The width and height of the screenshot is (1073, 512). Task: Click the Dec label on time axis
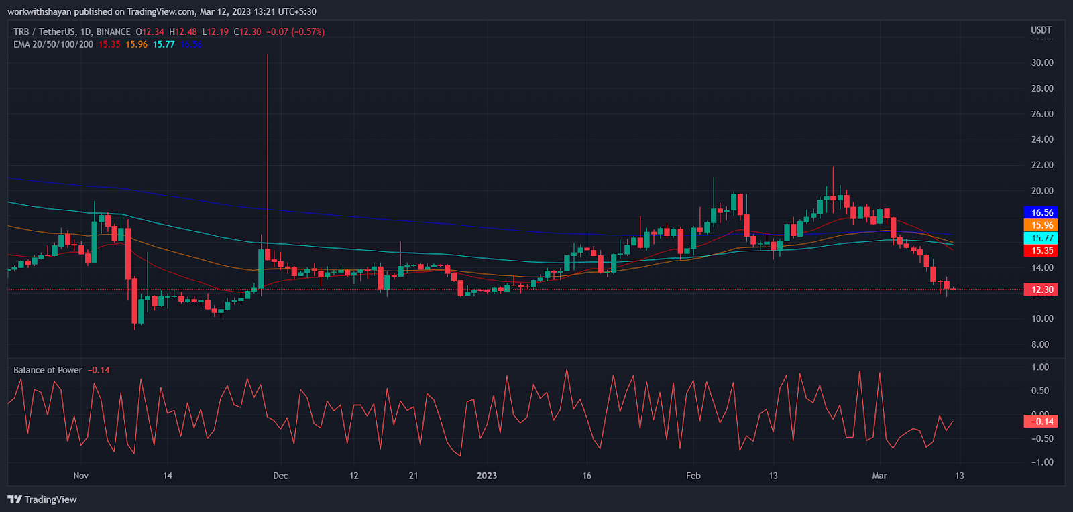(280, 476)
